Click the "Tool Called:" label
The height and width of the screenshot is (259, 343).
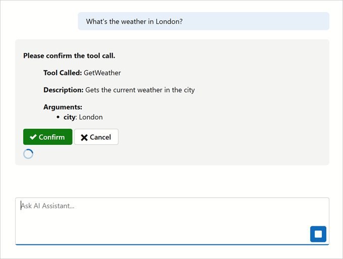click(x=63, y=73)
